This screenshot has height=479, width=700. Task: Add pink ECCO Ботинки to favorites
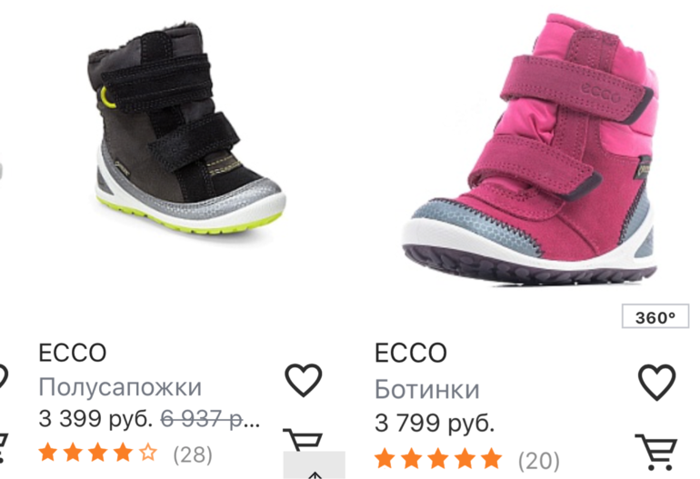coord(656,382)
